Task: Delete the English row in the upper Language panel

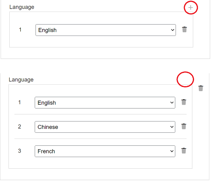Action: [184, 29]
